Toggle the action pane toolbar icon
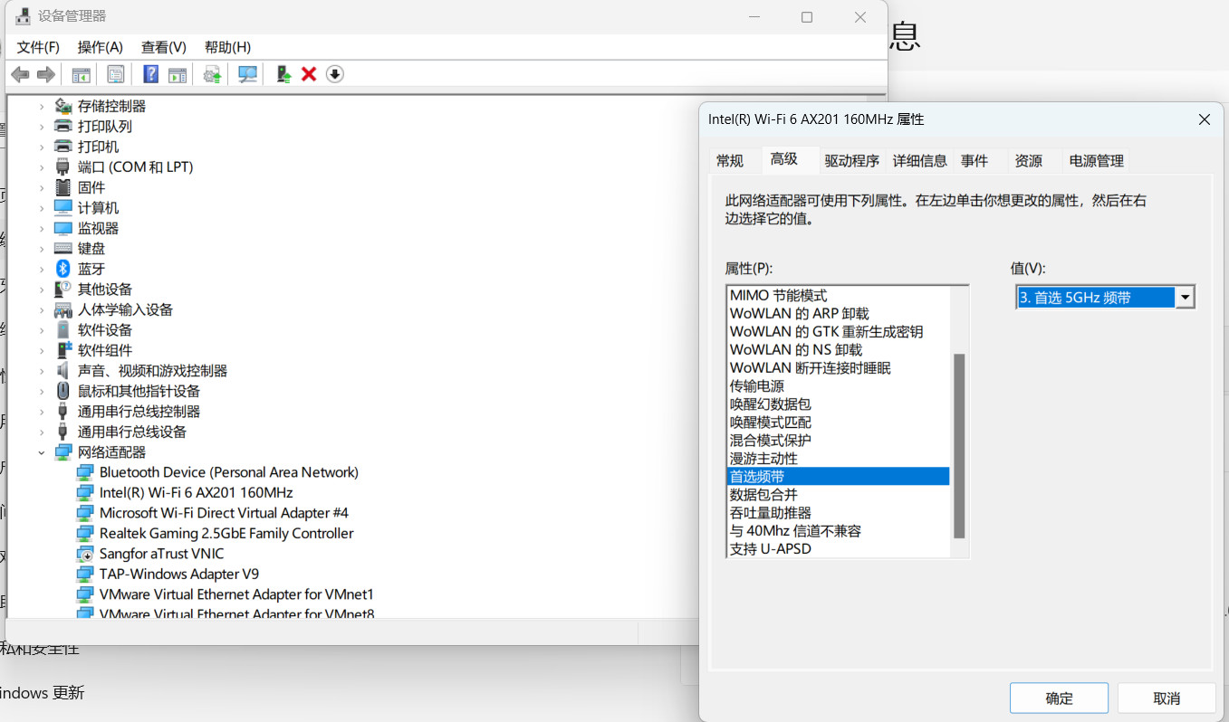The height and width of the screenshot is (722, 1229). coord(178,74)
